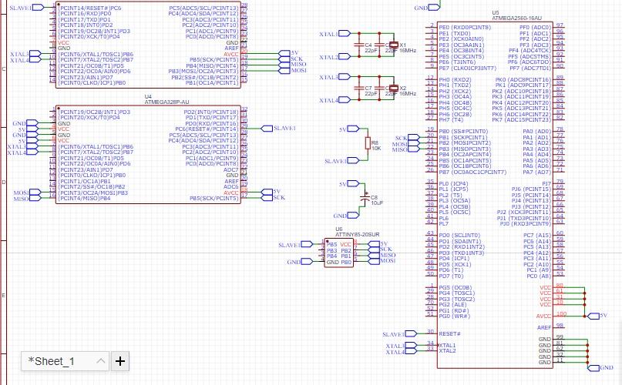Screen dimensions: 622x385
Task: Select crystal X1 16MHz symbol
Action: click(x=393, y=45)
